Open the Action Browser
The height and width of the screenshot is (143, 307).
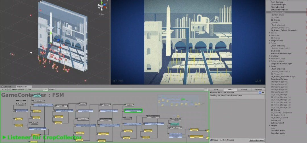click(x=257, y=140)
